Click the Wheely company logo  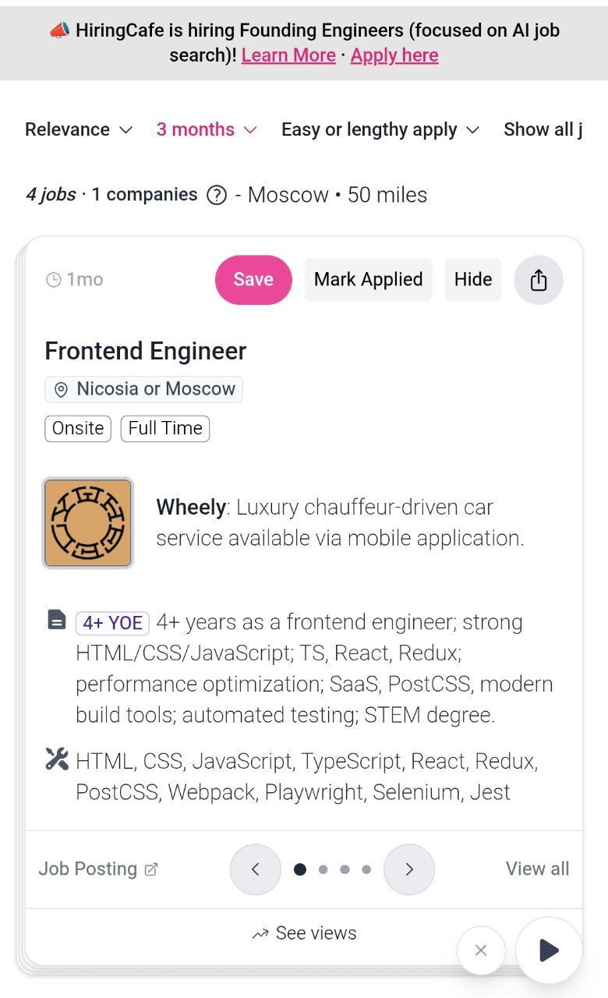[x=87, y=523]
